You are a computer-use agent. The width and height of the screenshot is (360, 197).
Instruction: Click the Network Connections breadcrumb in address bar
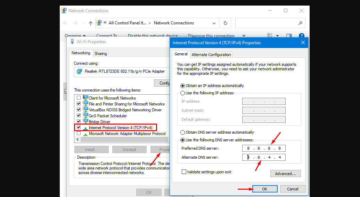coord(174,23)
